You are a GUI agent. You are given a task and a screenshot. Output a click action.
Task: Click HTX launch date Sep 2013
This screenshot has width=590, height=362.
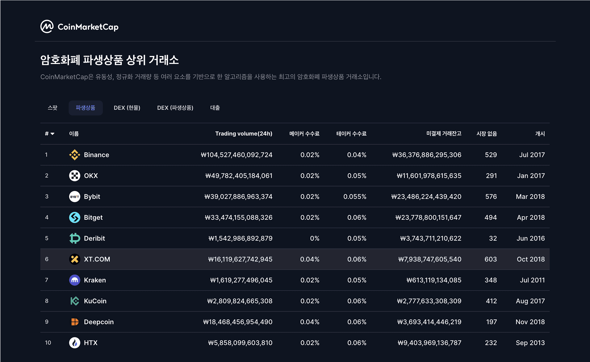(x=530, y=343)
